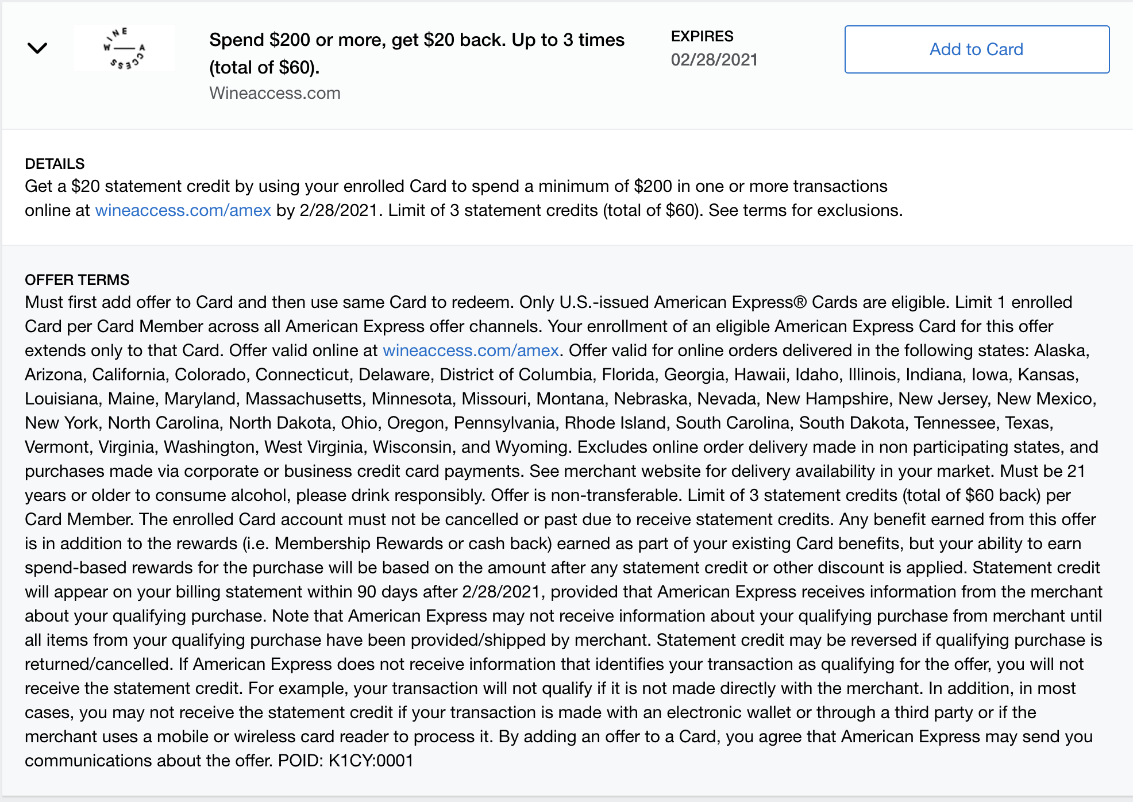The height and width of the screenshot is (802, 1133).
Task: Click the Wineaccess.com merchant name
Action: (274, 92)
